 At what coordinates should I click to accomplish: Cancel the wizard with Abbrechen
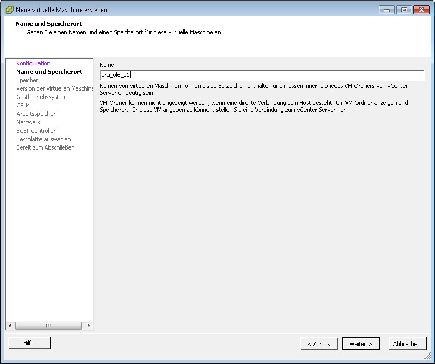tap(407, 344)
